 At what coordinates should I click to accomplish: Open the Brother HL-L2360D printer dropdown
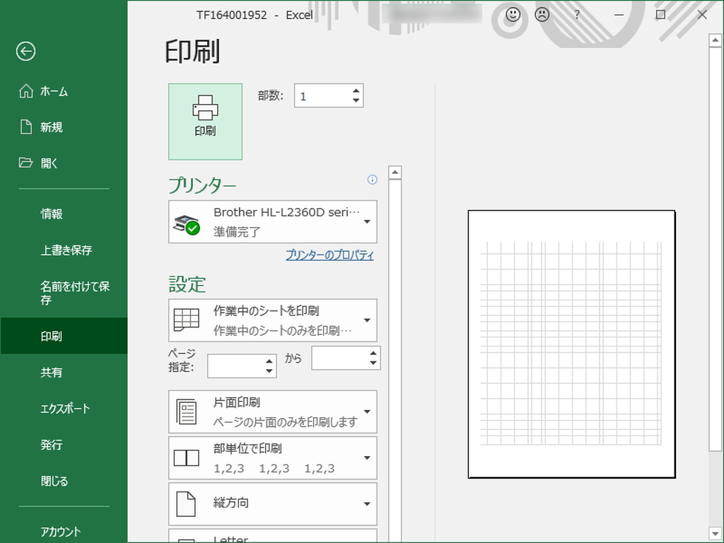[x=367, y=221]
